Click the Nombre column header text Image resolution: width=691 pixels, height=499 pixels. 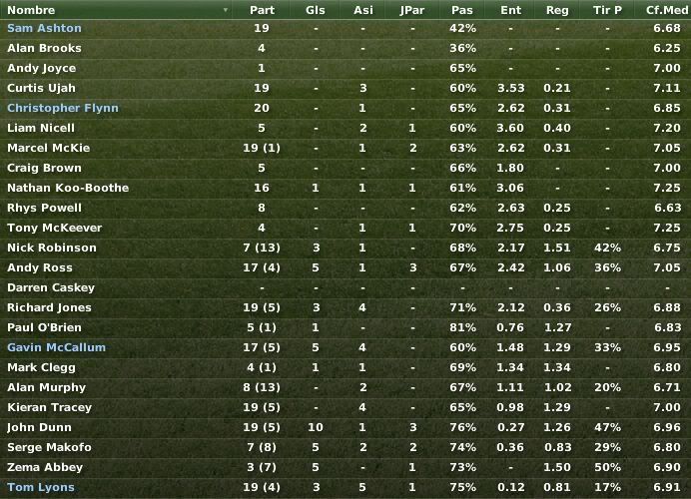[x=31, y=10]
